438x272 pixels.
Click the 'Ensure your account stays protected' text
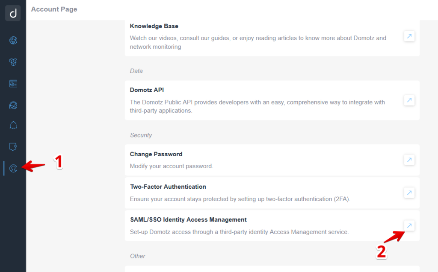(x=240, y=199)
